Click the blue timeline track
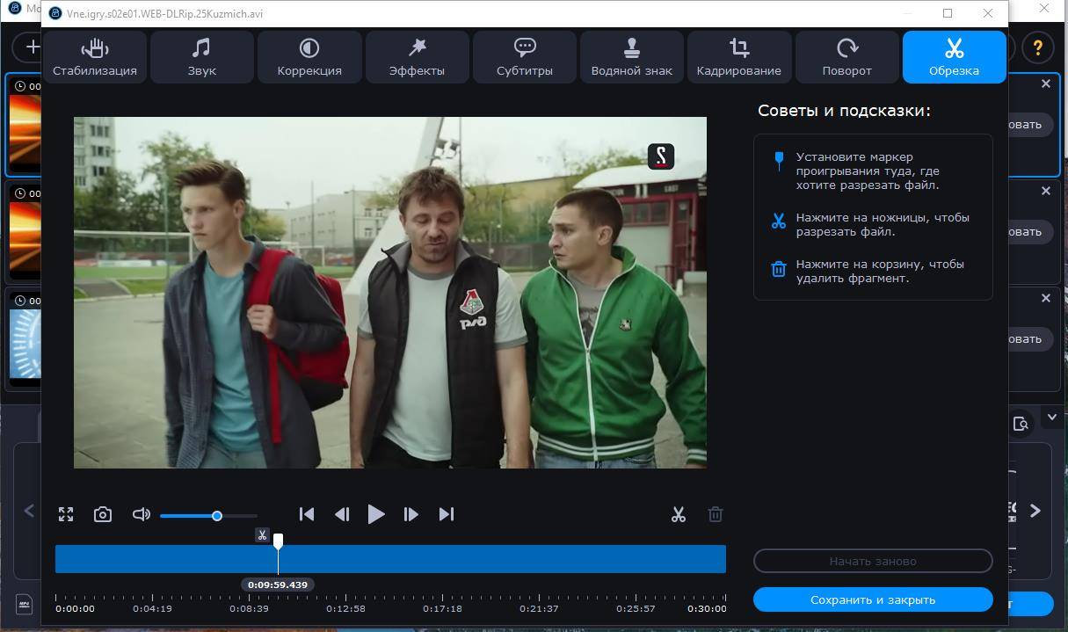1068x632 pixels. [390, 559]
